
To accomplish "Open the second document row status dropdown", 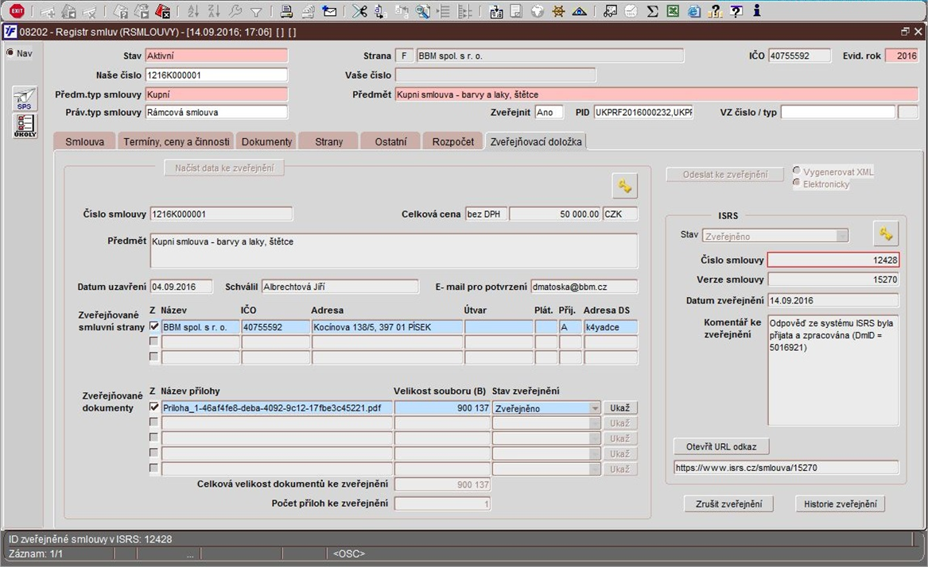I will (595, 423).
